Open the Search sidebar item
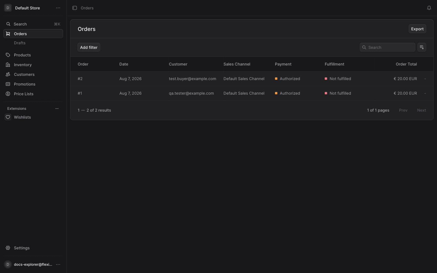437x273 pixels. pyautogui.click(x=33, y=24)
